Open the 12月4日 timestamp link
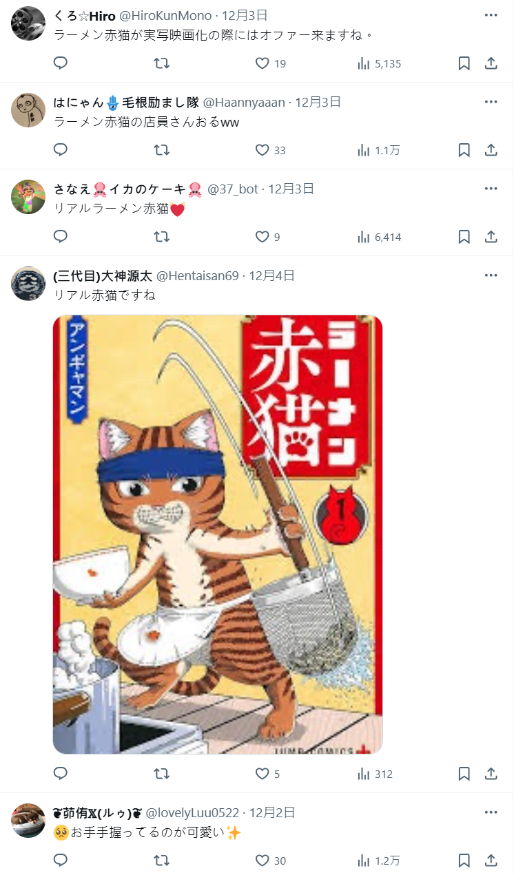Screen dimensions: 514x875 (271, 275)
